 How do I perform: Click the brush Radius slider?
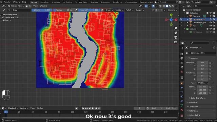(x=64, y=10)
